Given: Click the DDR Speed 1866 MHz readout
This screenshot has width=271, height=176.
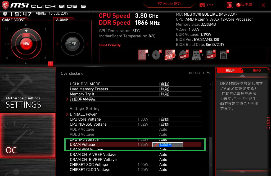Looking at the screenshot, I should 129,23.
